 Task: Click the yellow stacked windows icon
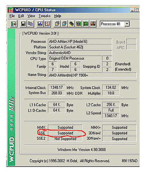[x=57, y=24]
